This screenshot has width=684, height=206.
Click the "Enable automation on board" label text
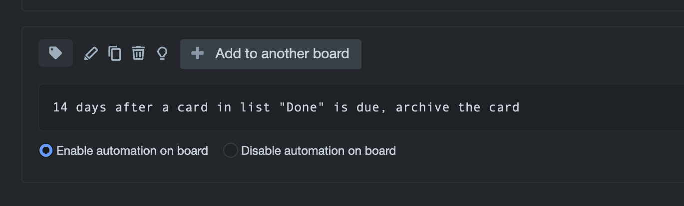(x=132, y=150)
